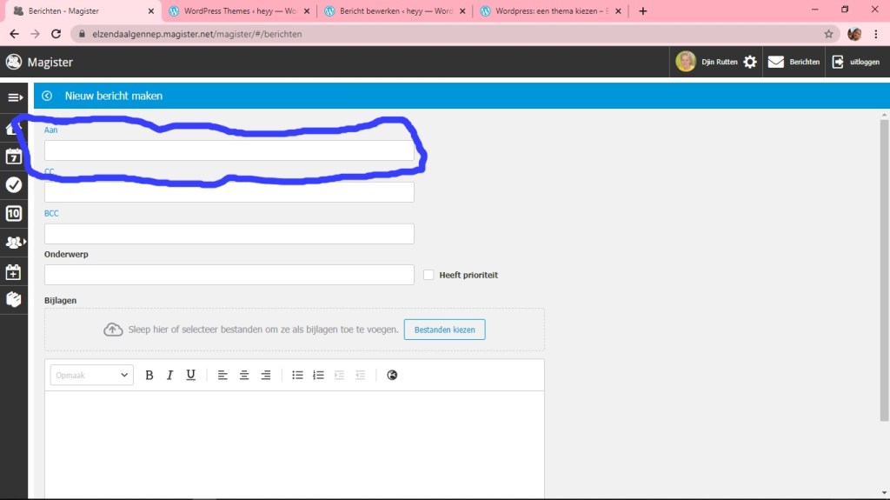Open the Opmaak format dropdown
The width and height of the screenshot is (890, 500).
(x=91, y=375)
